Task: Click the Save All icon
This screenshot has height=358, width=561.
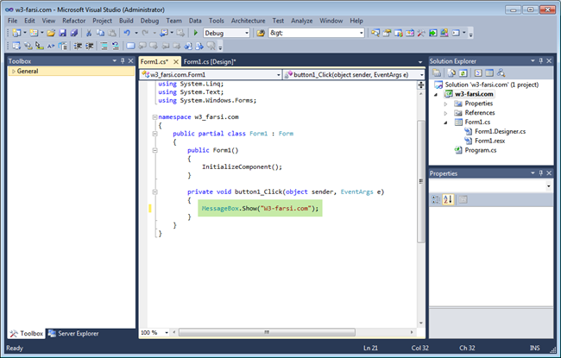Action: [74, 33]
